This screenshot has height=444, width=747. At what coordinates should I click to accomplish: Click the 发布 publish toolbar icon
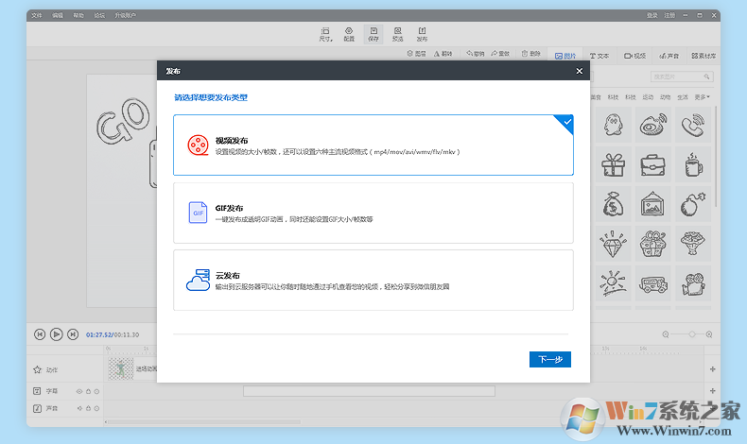(x=422, y=34)
